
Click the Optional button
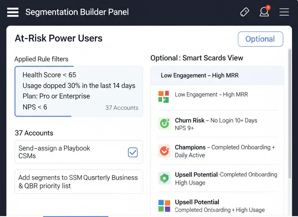click(x=260, y=39)
